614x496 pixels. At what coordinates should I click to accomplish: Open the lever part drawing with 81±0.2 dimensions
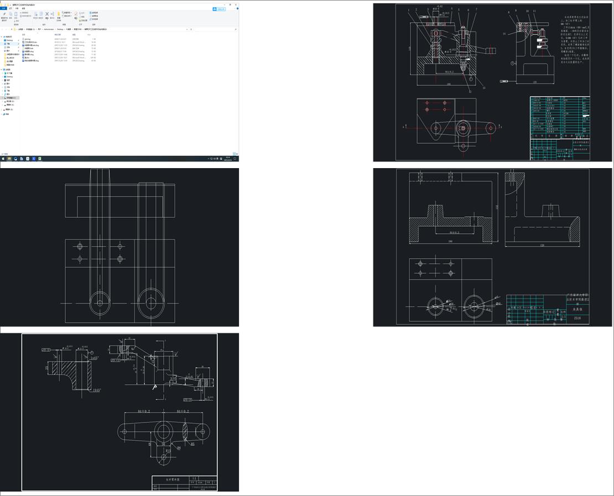119,412
